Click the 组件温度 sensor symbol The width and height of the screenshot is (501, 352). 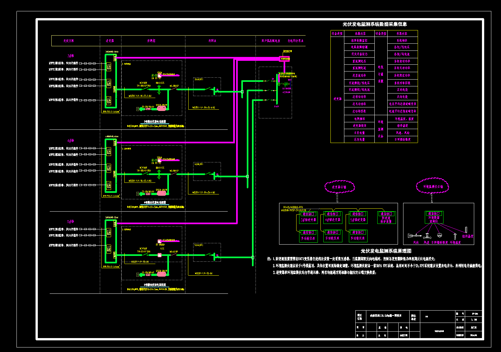(466, 230)
